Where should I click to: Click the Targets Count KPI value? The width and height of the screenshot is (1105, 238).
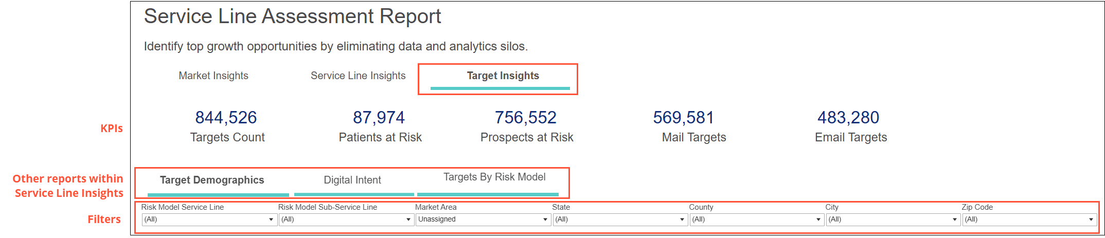(x=226, y=118)
